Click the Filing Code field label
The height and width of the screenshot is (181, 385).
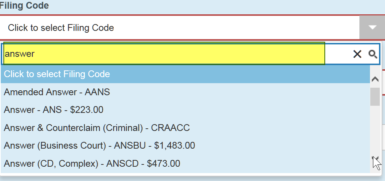pos(24,5)
